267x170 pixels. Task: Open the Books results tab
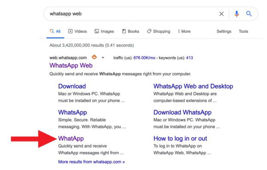click(130, 31)
